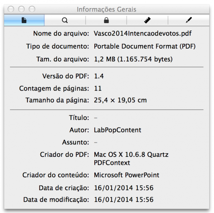Click the Informações Gerais window title

pos(106,9)
